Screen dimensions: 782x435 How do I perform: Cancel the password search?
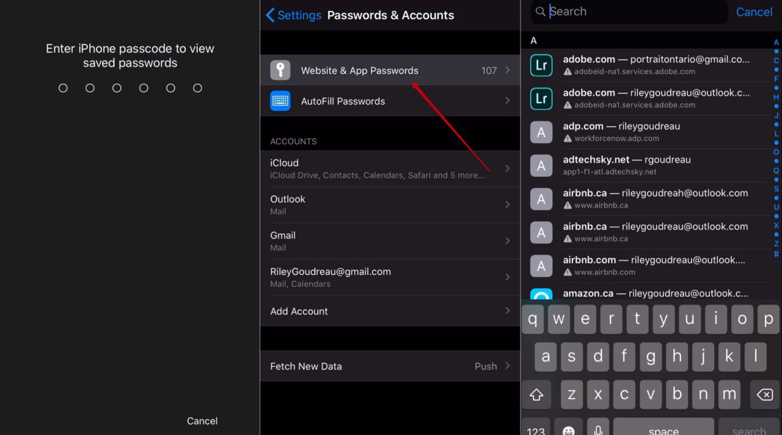[754, 12]
